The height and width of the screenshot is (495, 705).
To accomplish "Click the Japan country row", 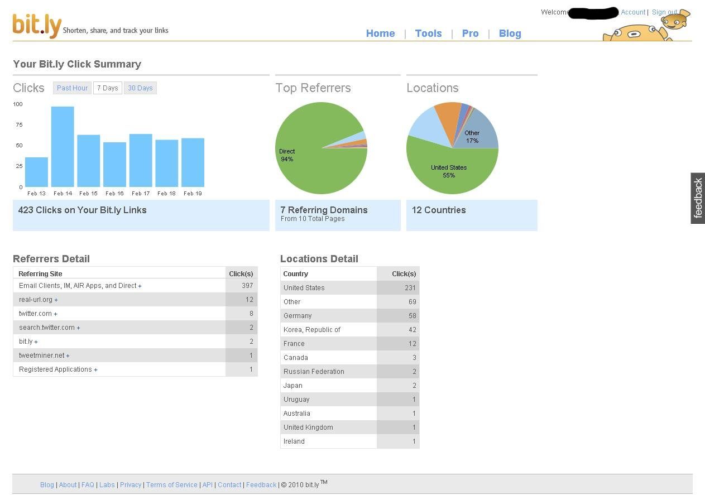I will click(x=350, y=386).
